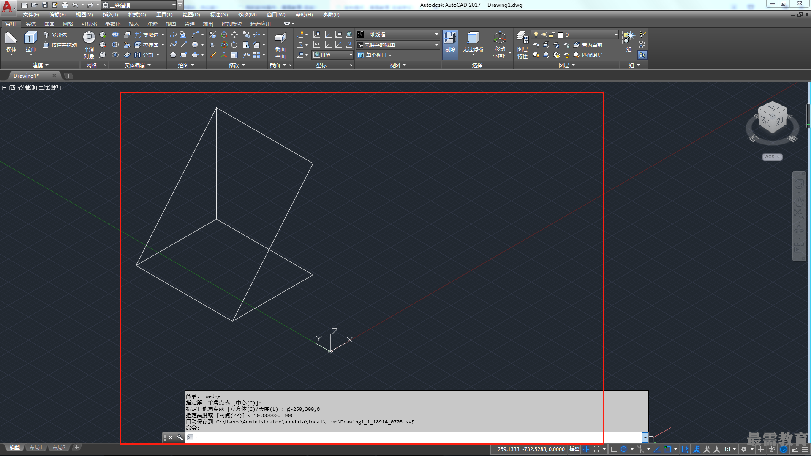Click the coordinates readout in status bar

click(x=531, y=449)
